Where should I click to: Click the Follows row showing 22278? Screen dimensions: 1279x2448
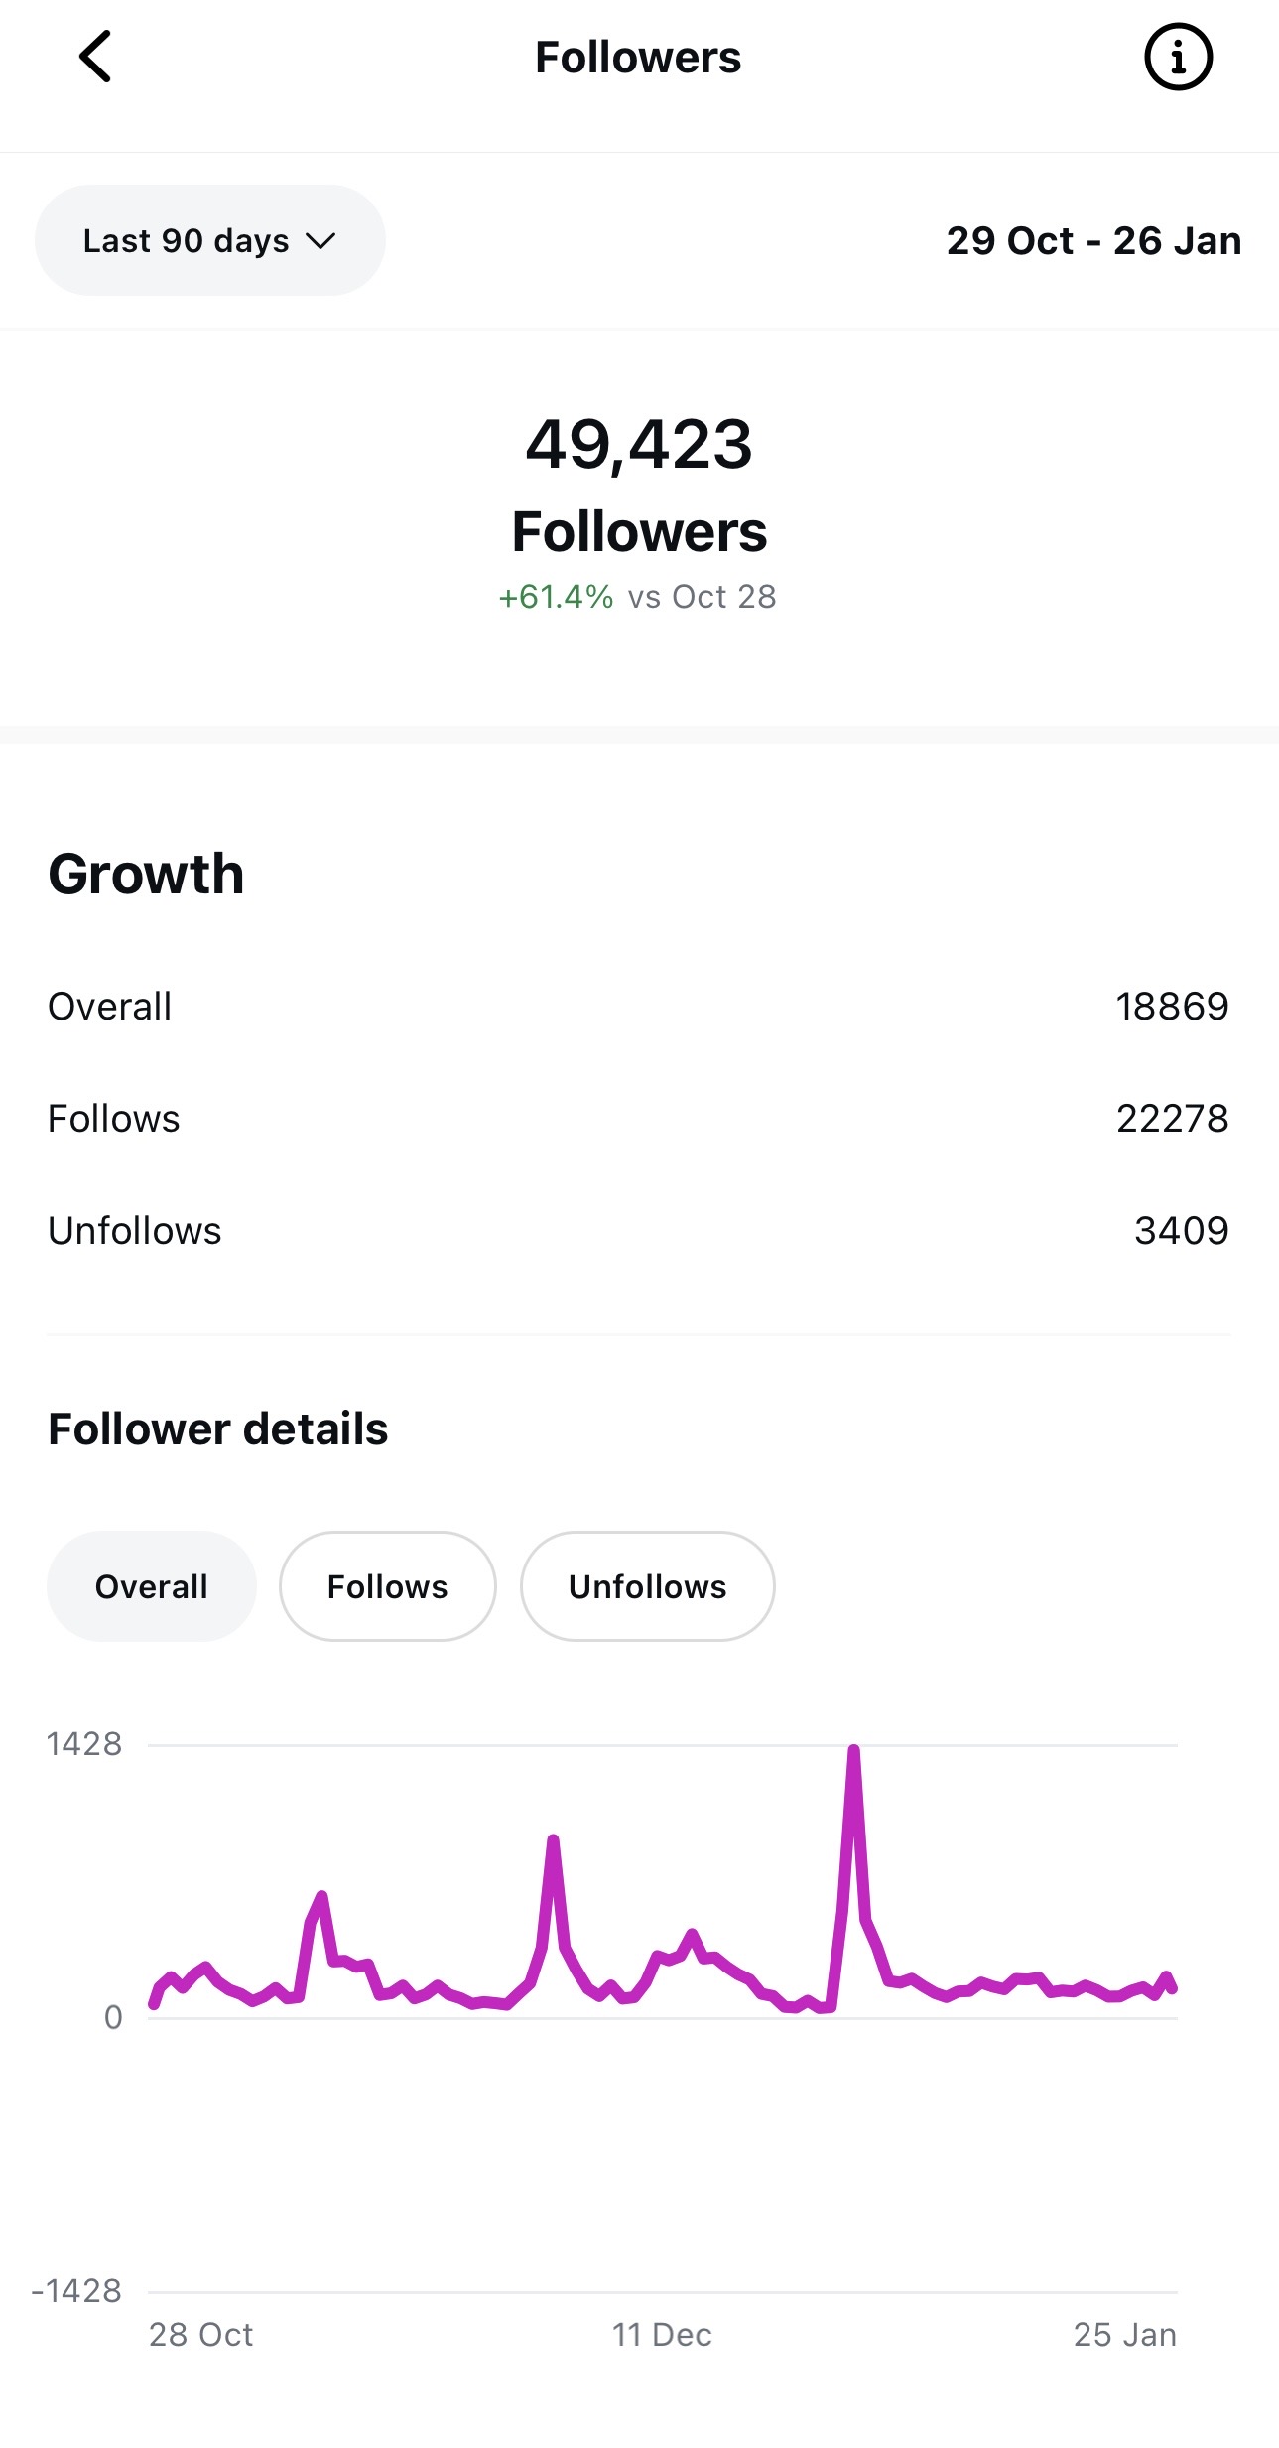coord(639,1118)
